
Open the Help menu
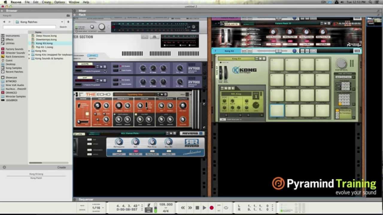coord(86,2)
